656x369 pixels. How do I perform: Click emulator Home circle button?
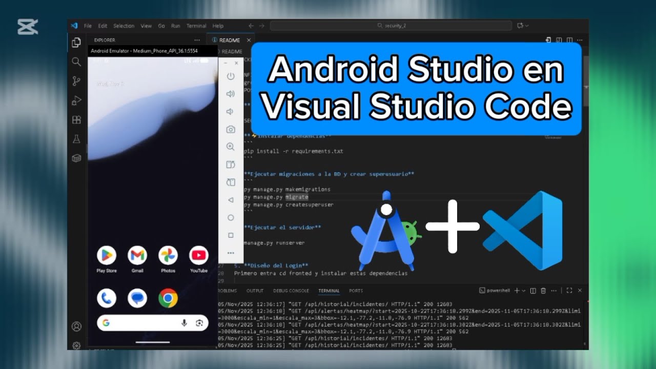click(231, 218)
